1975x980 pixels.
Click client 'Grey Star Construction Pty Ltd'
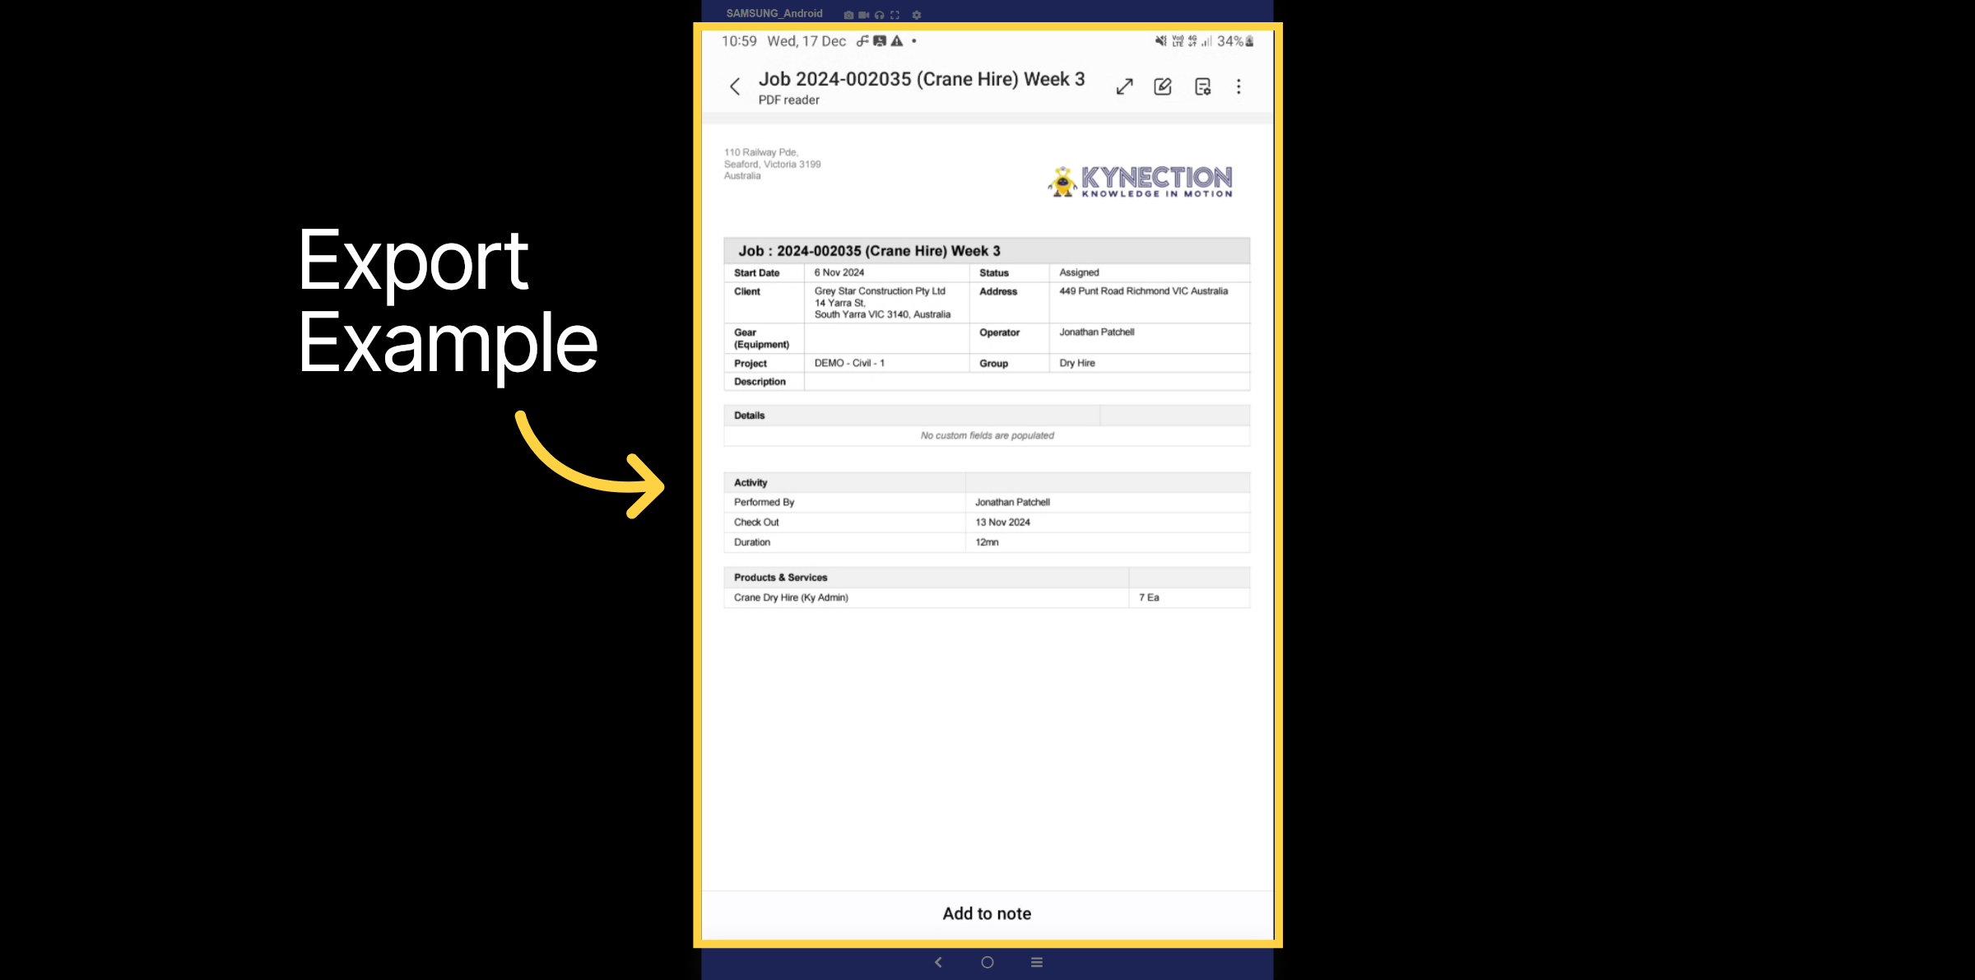[880, 291]
